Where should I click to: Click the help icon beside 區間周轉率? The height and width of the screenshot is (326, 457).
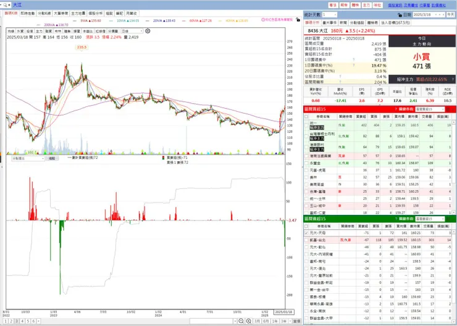(x=340, y=82)
